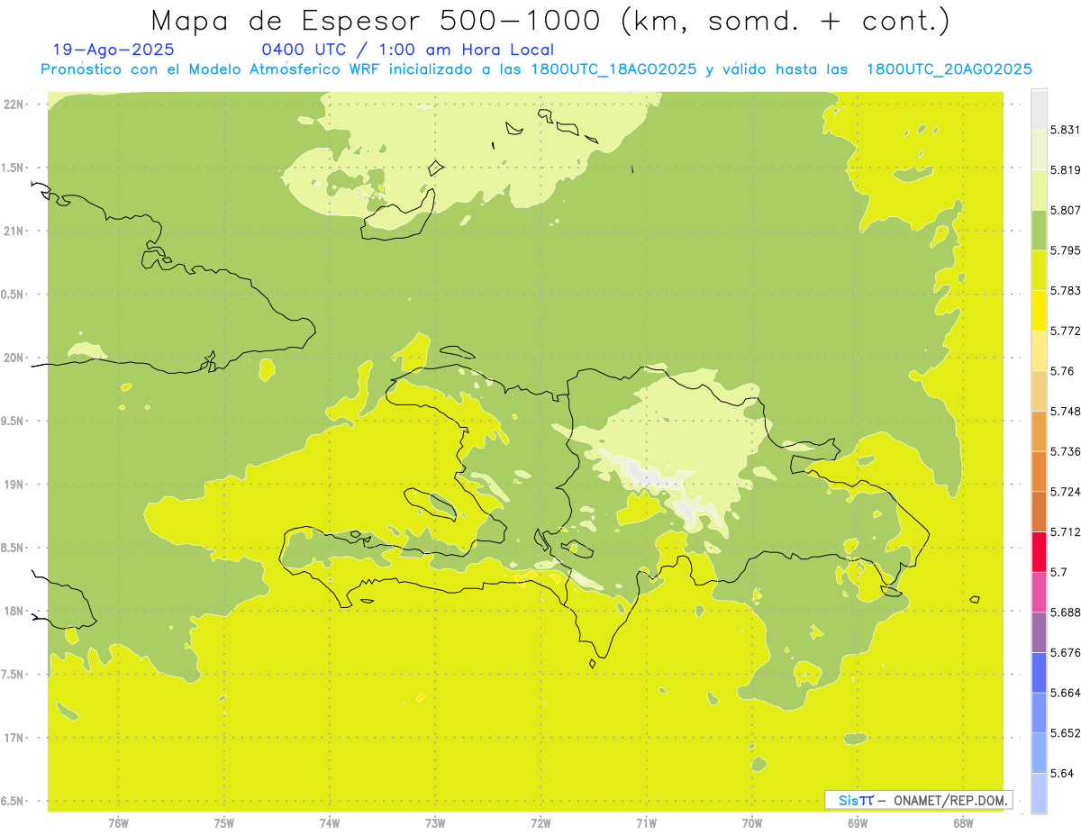Click the longitude label '70W'
The height and width of the screenshot is (835, 1081).
752,822
